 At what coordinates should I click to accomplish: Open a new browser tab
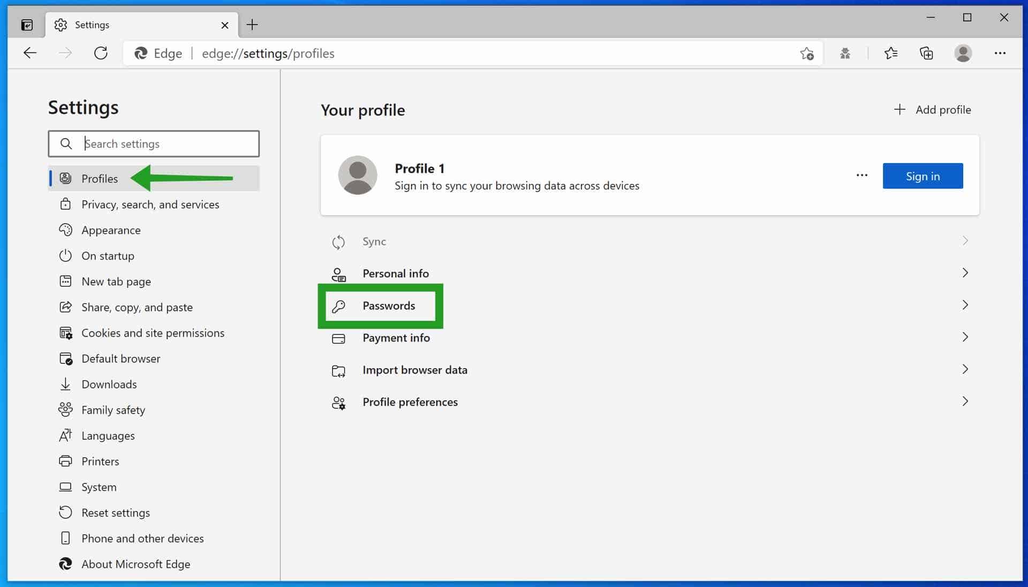tap(252, 25)
